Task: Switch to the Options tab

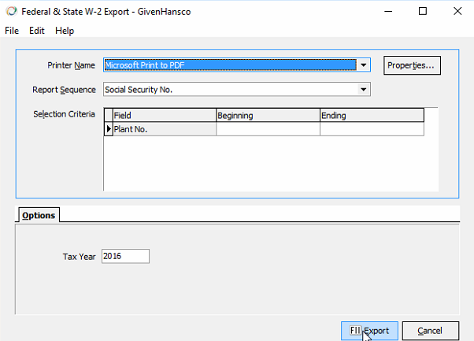Action: [38, 216]
